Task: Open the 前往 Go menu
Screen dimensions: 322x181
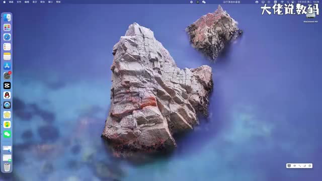Action: point(42,2)
